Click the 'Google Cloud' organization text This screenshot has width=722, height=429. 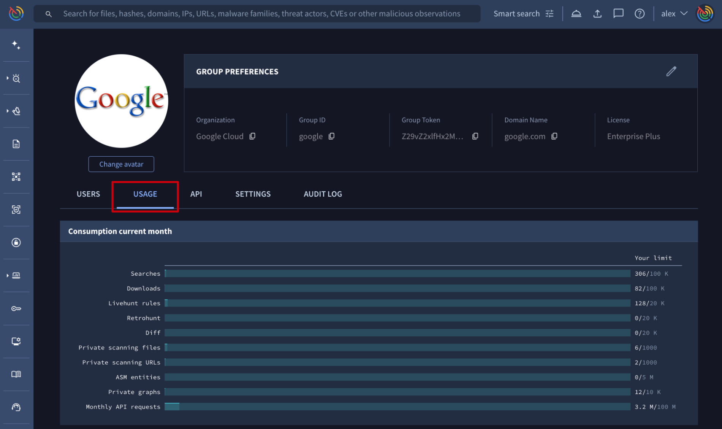click(x=220, y=136)
